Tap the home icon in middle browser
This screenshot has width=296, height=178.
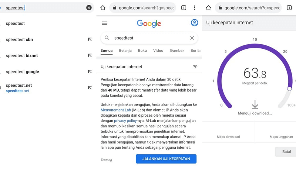(x=103, y=8)
